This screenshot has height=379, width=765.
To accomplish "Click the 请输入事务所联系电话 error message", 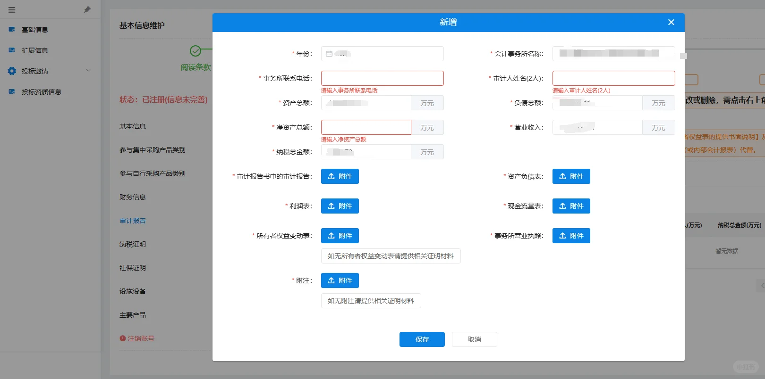I will tap(349, 91).
